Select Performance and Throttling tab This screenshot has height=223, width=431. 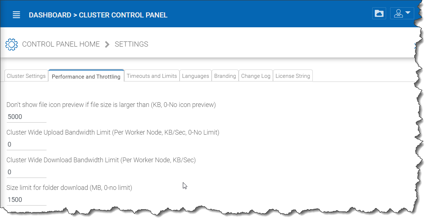pos(86,76)
